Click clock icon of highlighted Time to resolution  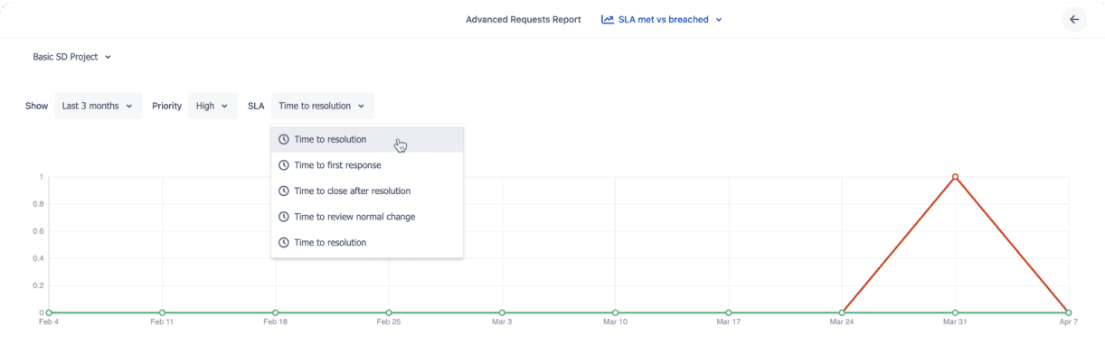(284, 140)
